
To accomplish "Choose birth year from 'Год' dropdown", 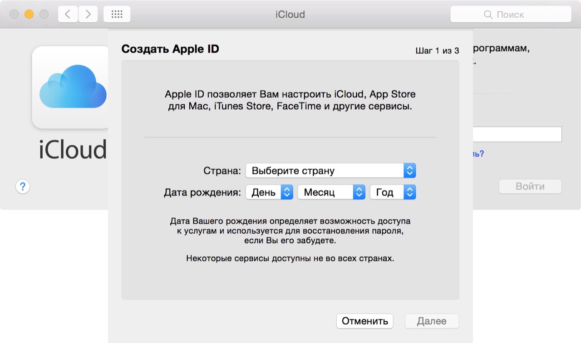I will tap(393, 192).
